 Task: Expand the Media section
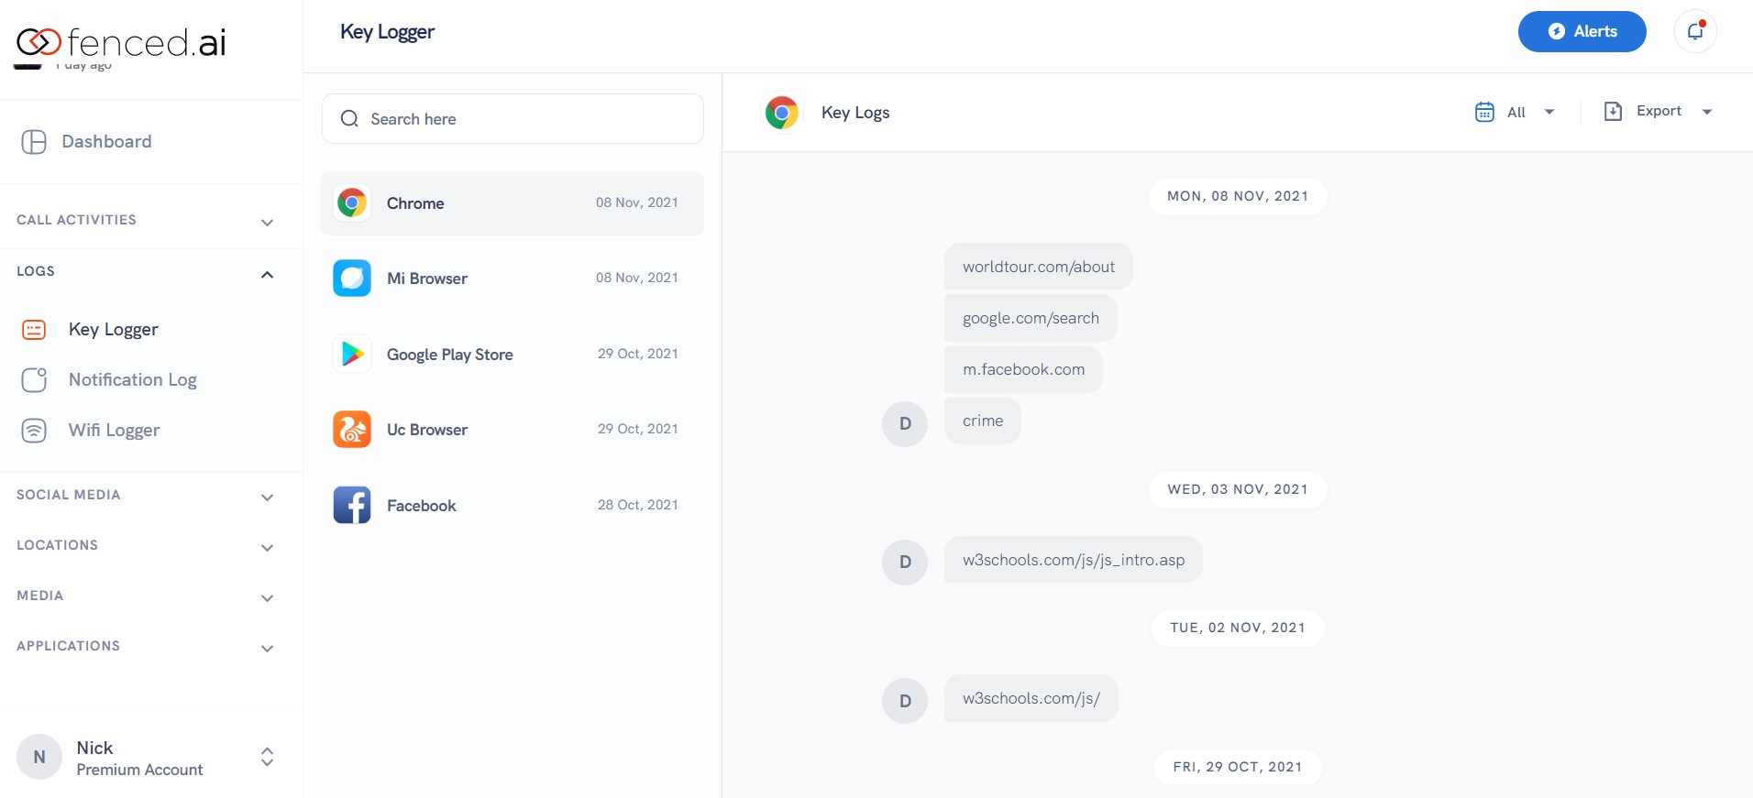click(x=267, y=598)
